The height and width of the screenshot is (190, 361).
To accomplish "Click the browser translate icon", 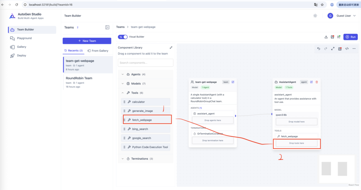I will pyautogui.click(x=316, y=5).
